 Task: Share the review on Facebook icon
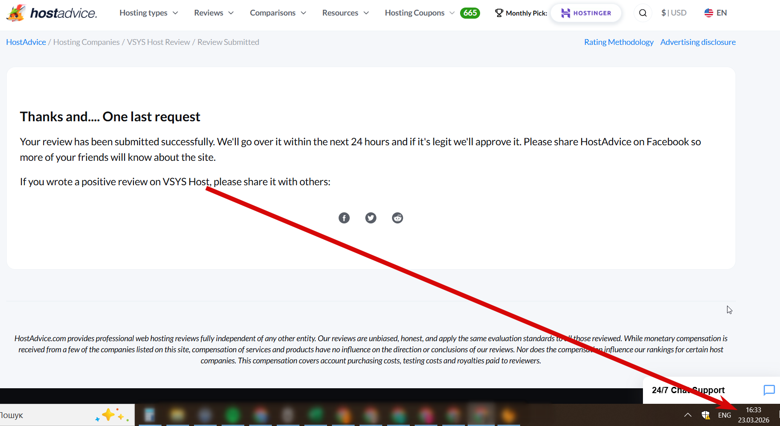coord(344,218)
